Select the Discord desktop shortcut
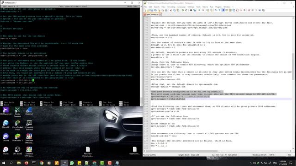The width and height of the screenshot is (296, 166). tap(6, 137)
